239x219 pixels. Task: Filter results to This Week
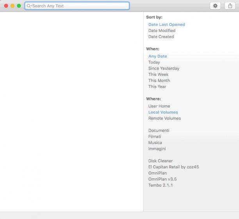point(158,75)
